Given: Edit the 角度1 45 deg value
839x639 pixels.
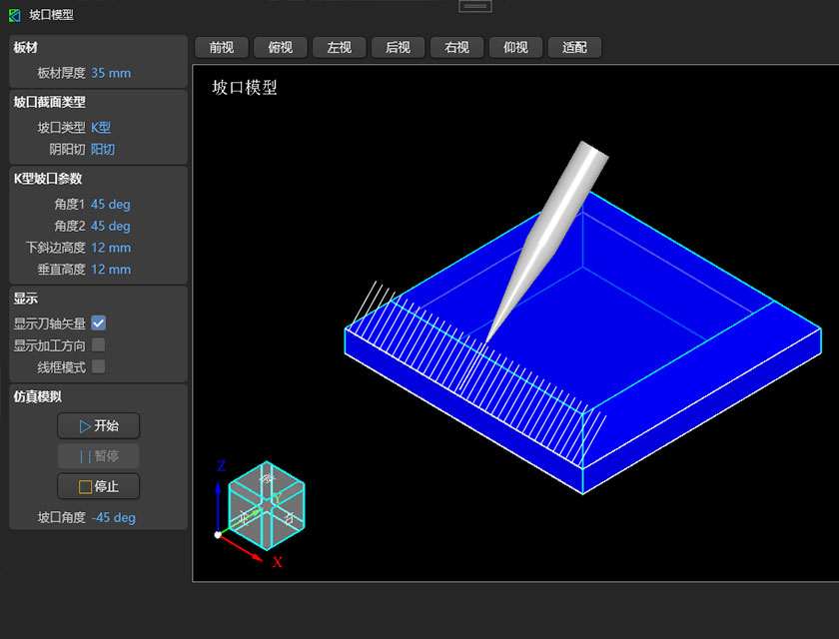Looking at the screenshot, I should 111,205.
